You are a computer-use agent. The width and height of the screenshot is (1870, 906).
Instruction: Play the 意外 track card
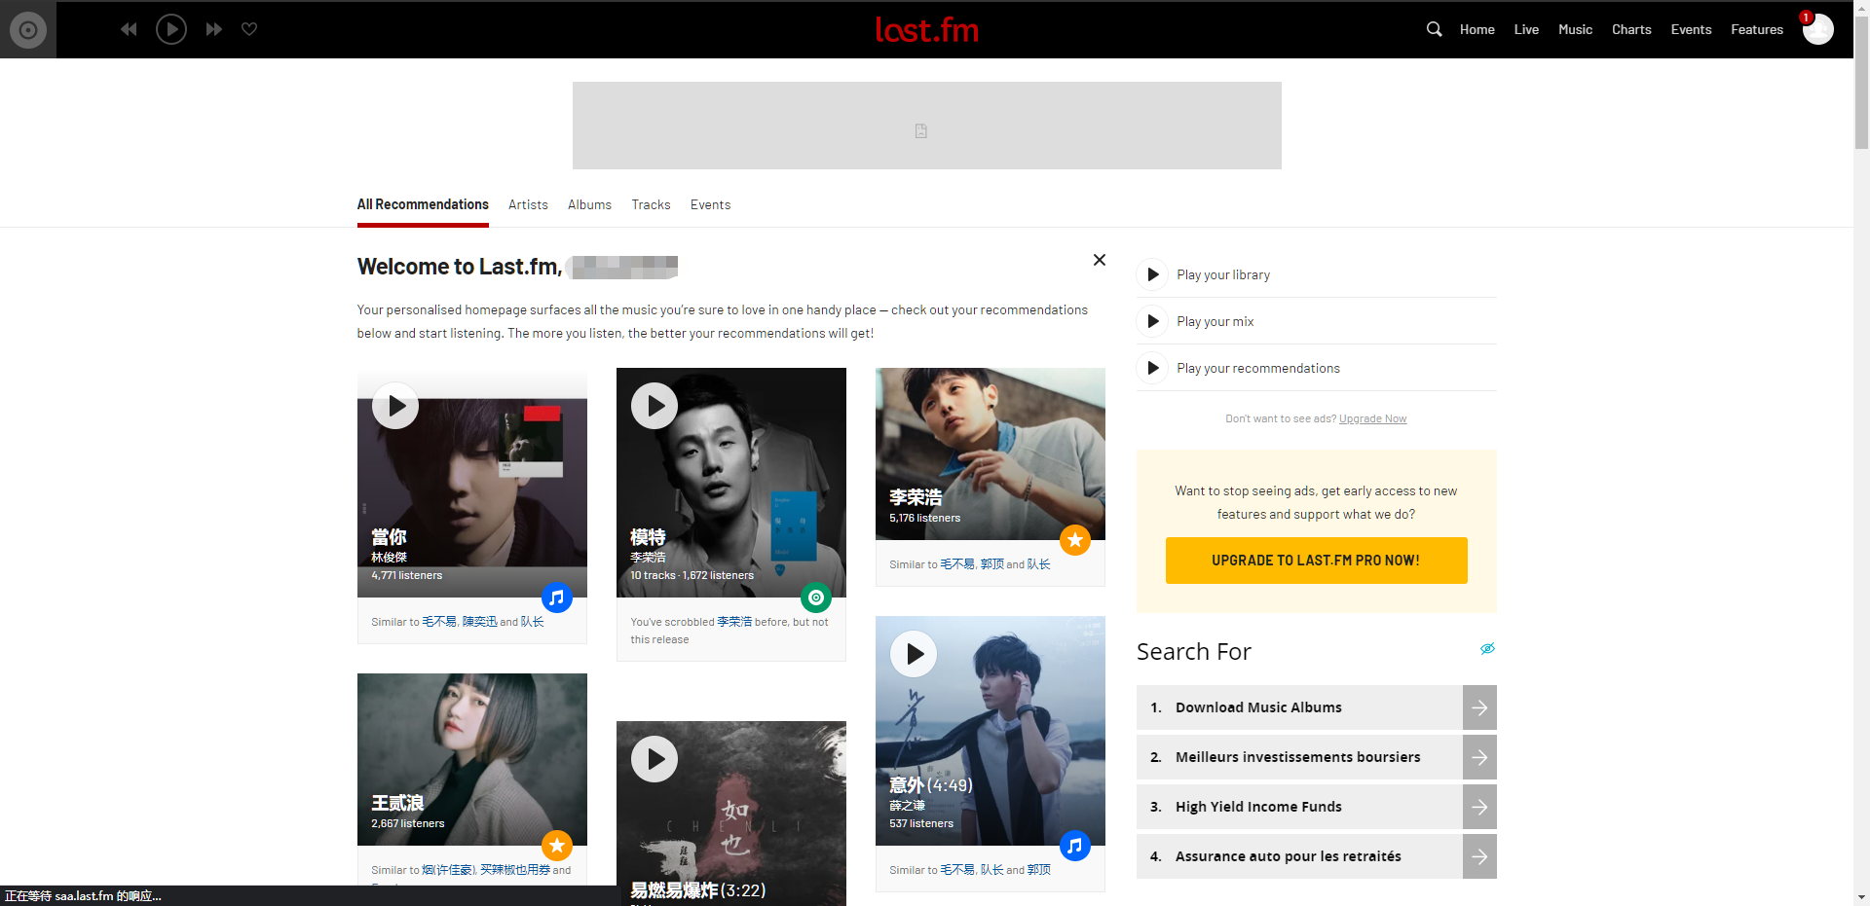(914, 654)
